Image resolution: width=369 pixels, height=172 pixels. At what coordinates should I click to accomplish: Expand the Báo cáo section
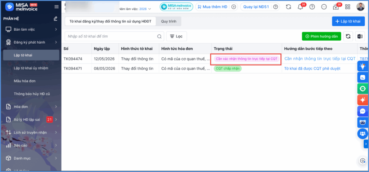coord(31,145)
